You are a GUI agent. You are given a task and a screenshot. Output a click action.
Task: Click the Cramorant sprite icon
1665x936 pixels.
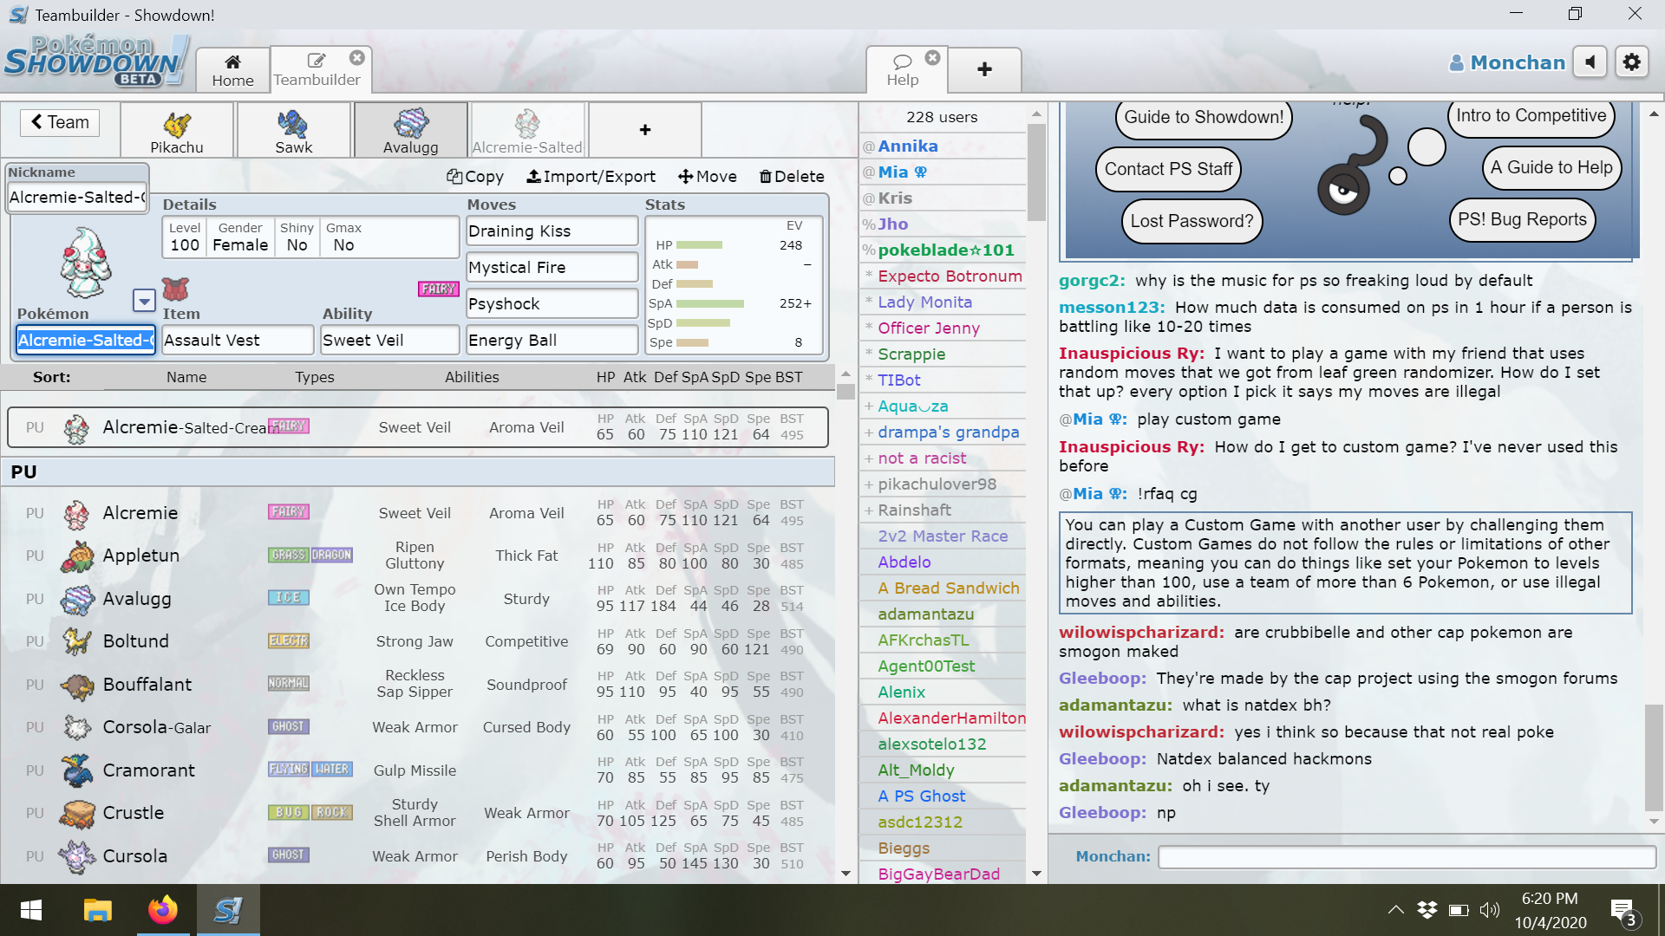pos(76,770)
